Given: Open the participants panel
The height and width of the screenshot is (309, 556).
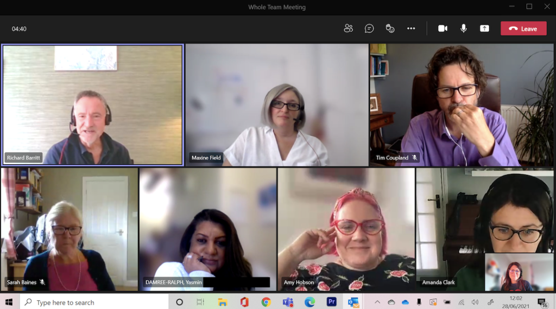Looking at the screenshot, I should tap(349, 29).
